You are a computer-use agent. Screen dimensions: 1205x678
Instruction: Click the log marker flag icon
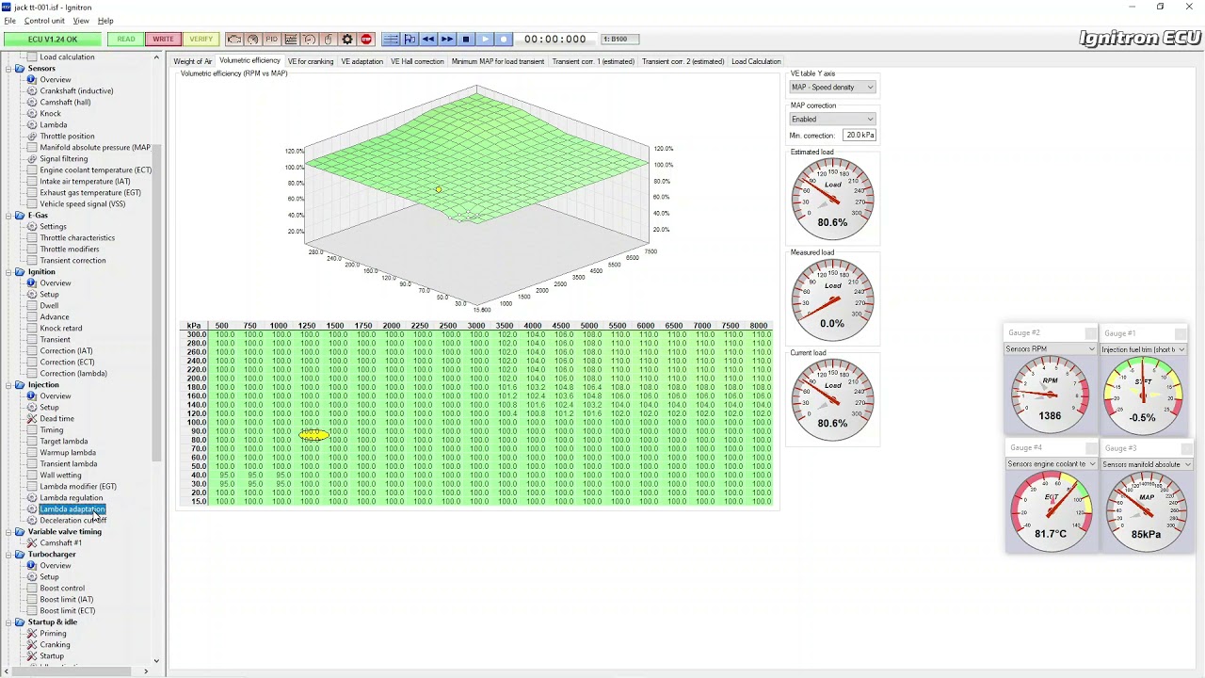click(410, 39)
